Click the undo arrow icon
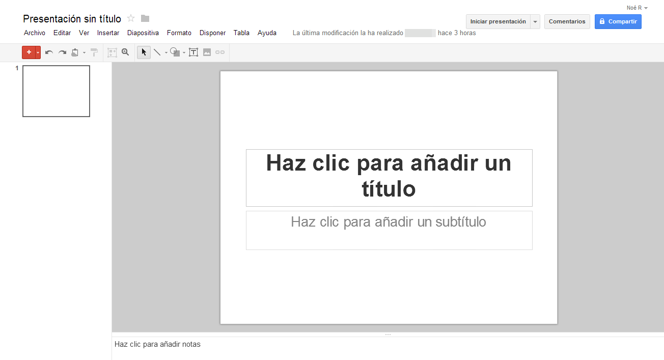The width and height of the screenshot is (664, 360). (x=49, y=52)
